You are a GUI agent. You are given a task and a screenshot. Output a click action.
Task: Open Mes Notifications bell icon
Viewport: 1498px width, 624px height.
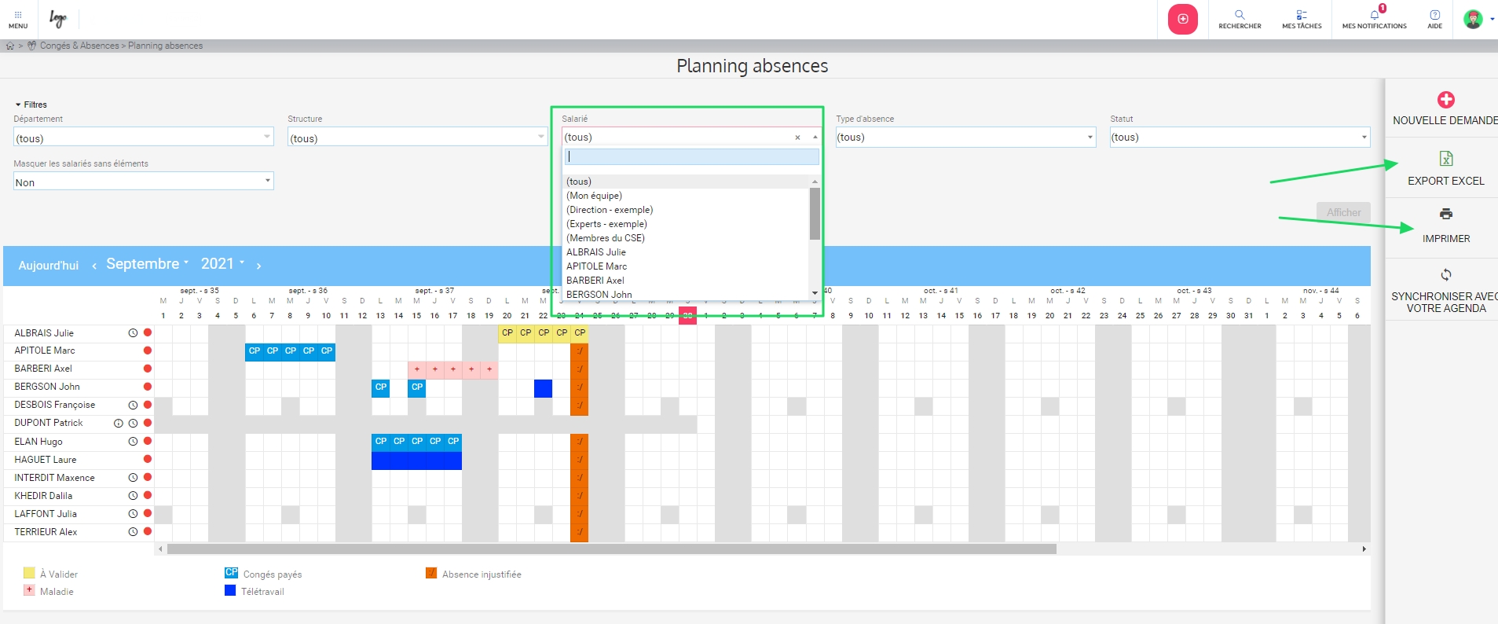coord(1374,19)
